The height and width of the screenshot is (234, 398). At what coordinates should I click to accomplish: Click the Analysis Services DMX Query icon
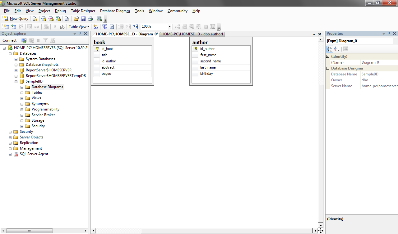[x=51, y=19]
